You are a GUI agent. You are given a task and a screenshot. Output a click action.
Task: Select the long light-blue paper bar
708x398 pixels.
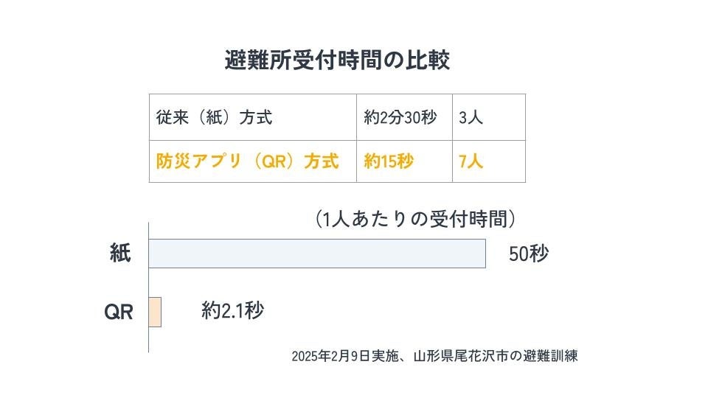tap(317, 254)
